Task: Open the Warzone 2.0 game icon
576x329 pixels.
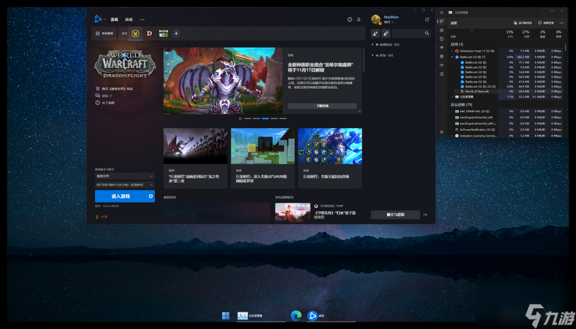Action: point(163,33)
